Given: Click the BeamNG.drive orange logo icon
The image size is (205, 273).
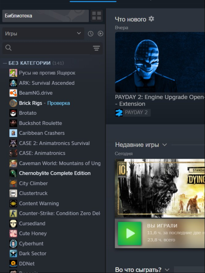Looking at the screenshot, I should (x=13, y=93).
